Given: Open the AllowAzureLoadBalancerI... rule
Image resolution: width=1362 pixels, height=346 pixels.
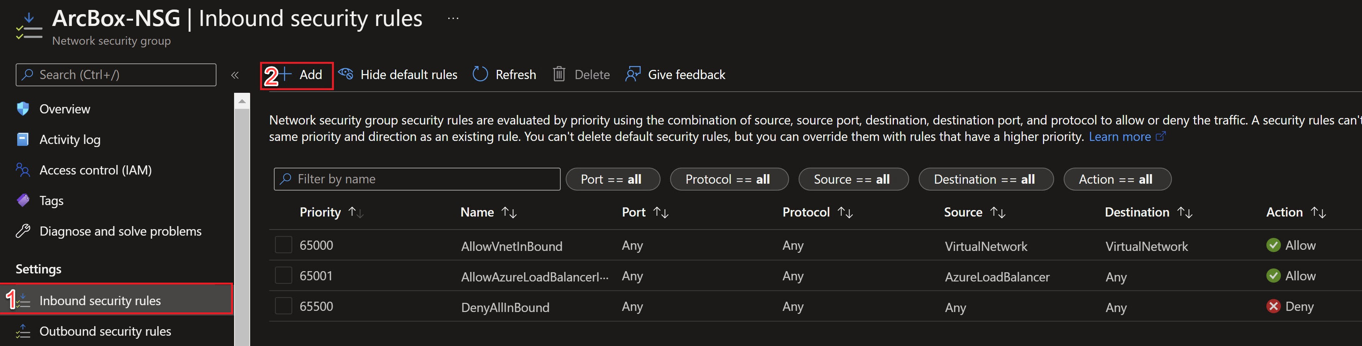Looking at the screenshot, I should [535, 277].
